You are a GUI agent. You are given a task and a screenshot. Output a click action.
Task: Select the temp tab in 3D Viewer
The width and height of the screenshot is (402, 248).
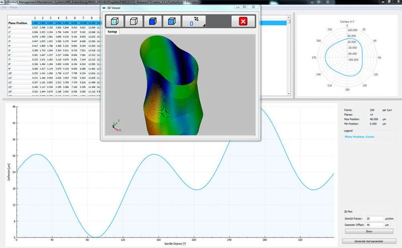112,32
